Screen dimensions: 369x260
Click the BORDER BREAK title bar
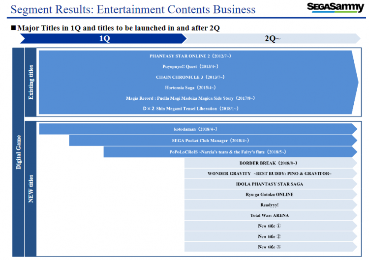click(x=268, y=163)
